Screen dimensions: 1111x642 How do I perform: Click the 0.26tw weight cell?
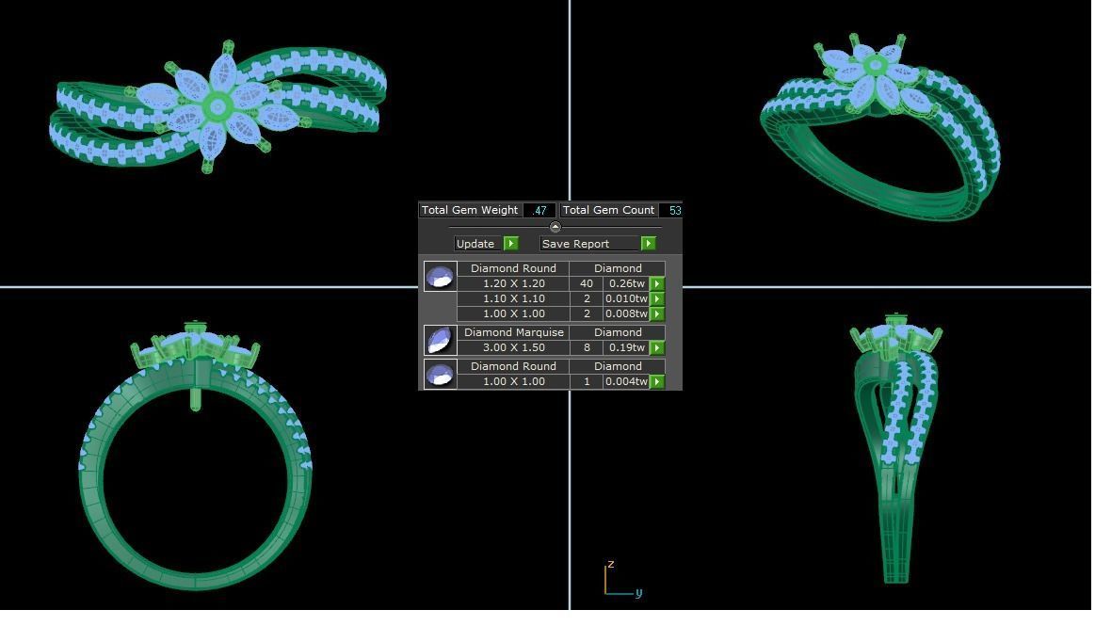626,283
